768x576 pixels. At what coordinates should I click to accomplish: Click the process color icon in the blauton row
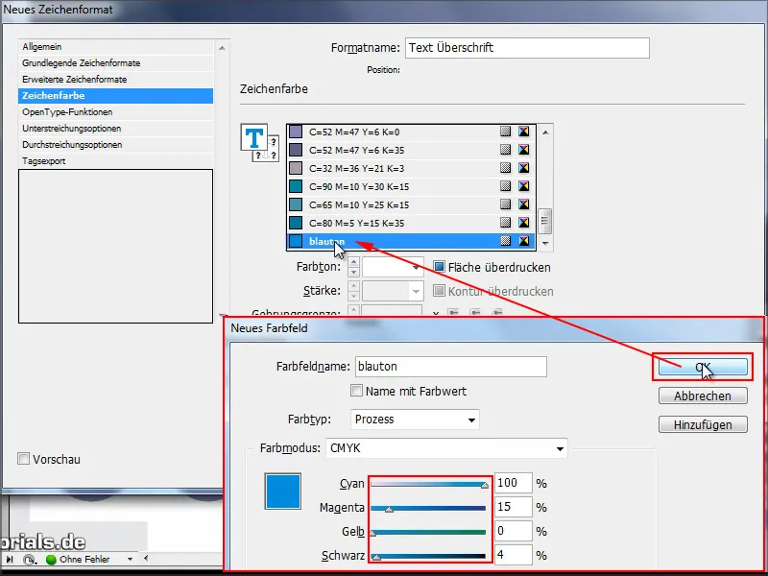point(506,241)
